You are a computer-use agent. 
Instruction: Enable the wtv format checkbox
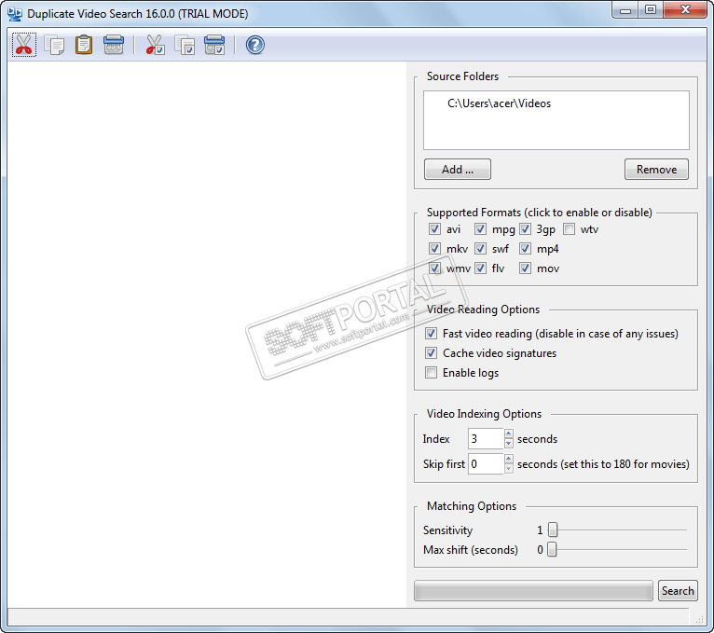pos(569,229)
